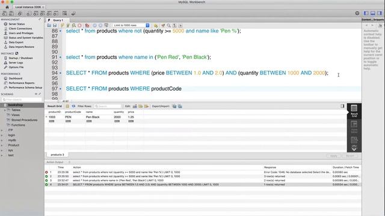Click create new SQL tab icon in main toolbar
Image resolution: width=385 pixels, height=216 pixels.
(4, 13)
